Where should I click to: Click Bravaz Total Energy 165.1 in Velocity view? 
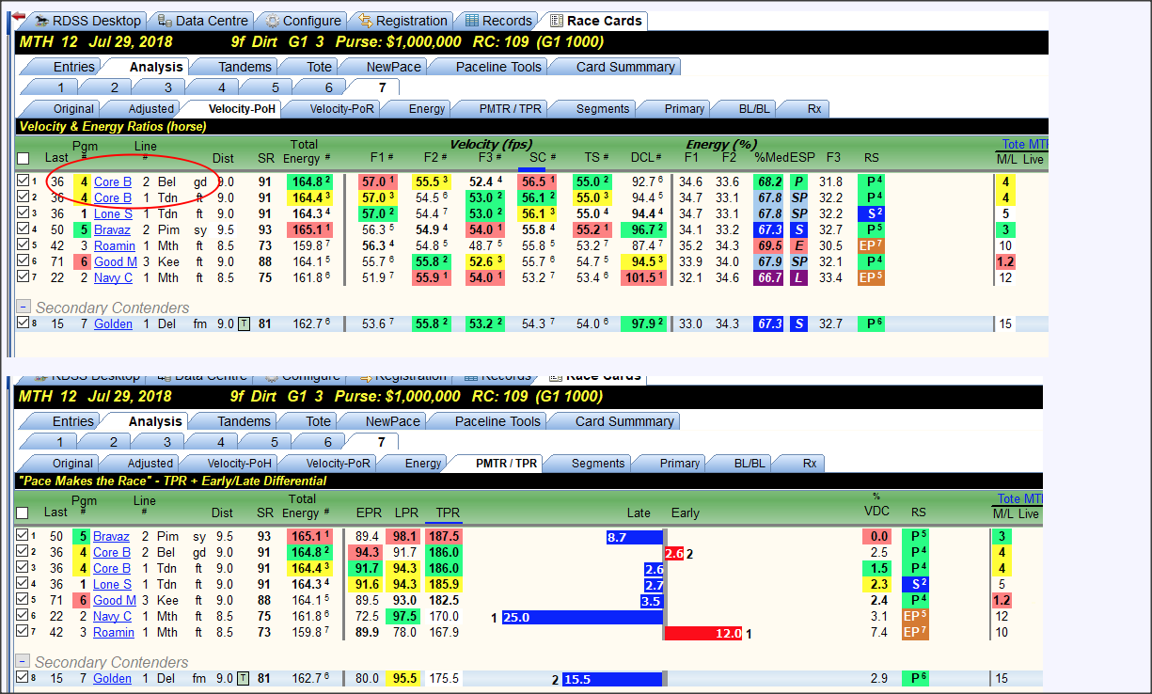pos(311,229)
